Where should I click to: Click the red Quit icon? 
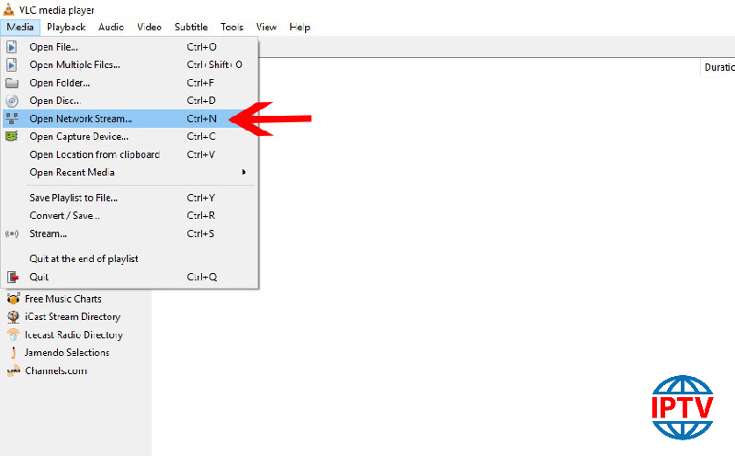click(x=12, y=277)
